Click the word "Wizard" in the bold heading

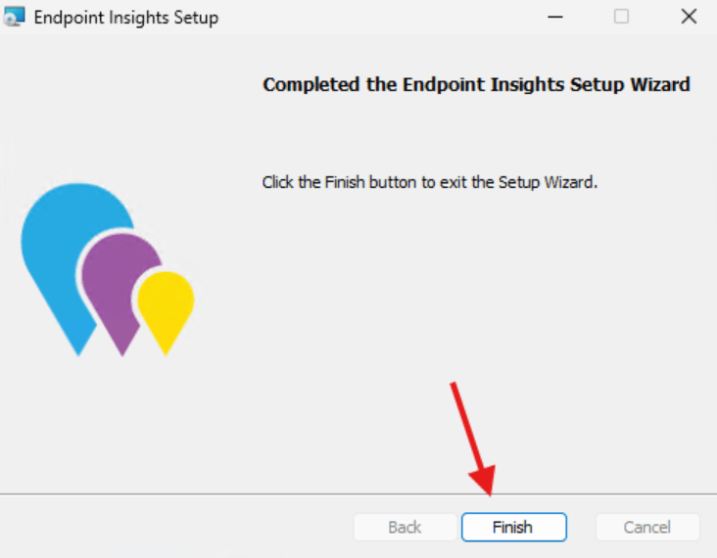click(x=660, y=85)
